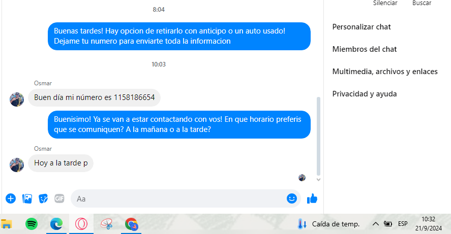Expand Multimedia, archivos y enlaces section

coord(385,72)
